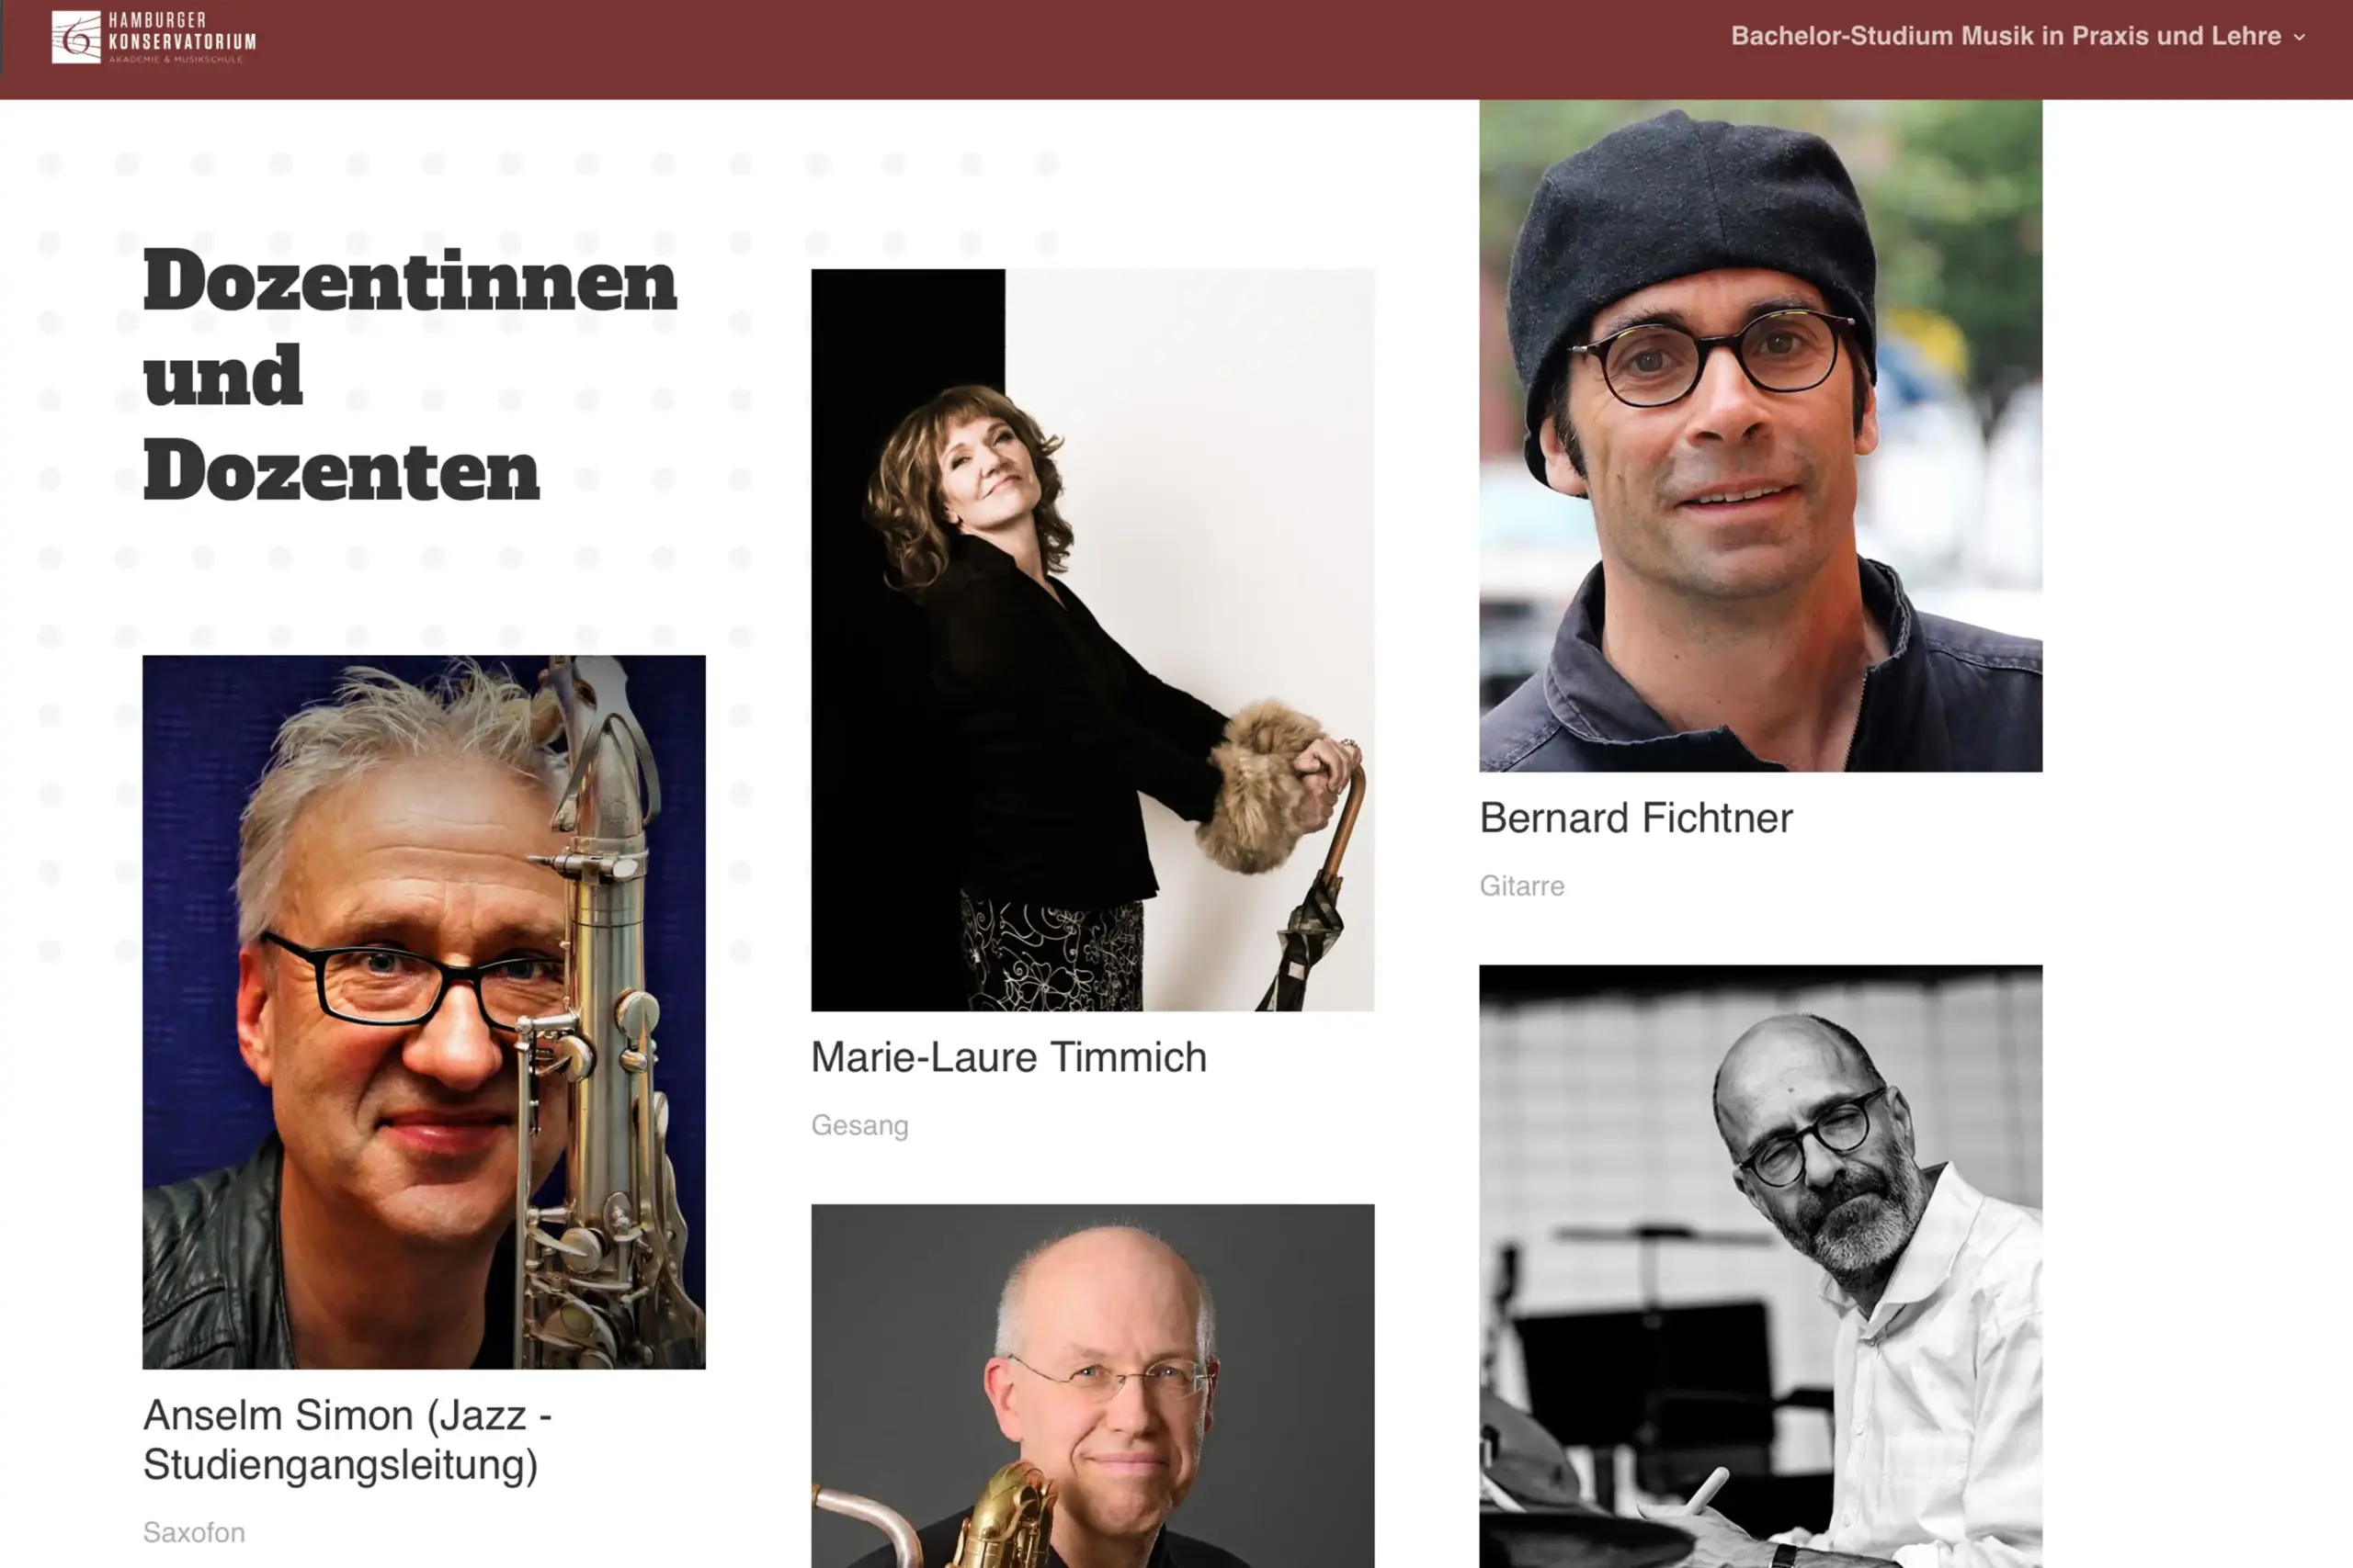
Task: Select the Gitarre subject label
Action: (1522, 886)
